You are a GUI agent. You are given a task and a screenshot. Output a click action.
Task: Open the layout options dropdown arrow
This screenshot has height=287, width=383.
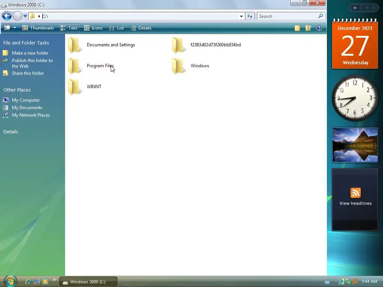15,28
